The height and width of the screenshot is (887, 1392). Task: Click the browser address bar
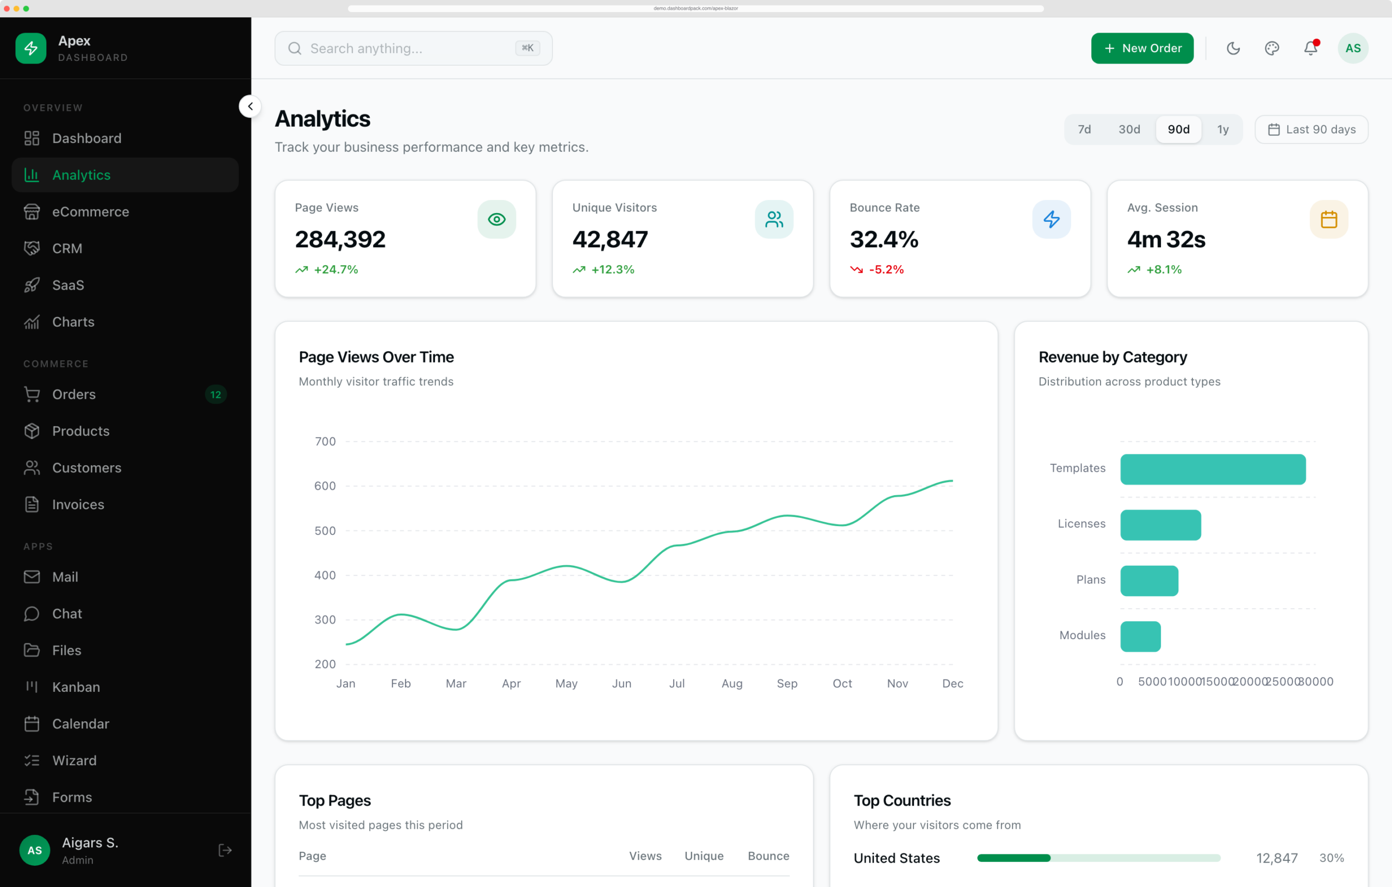[695, 8]
